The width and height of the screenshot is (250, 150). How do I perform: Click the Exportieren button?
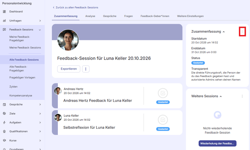(69, 69)
